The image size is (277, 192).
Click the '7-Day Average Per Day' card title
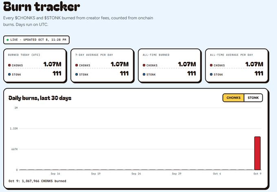tap(94, 55)
